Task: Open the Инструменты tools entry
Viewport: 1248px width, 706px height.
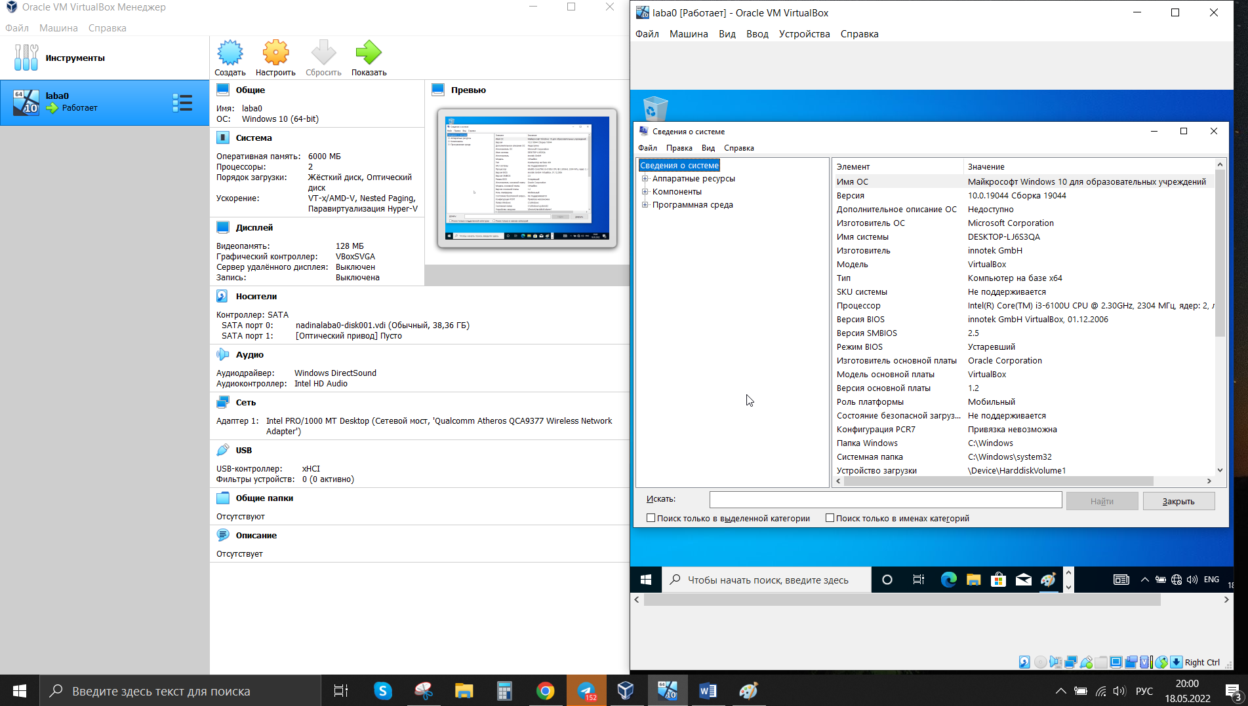Action: pos(105,58)
